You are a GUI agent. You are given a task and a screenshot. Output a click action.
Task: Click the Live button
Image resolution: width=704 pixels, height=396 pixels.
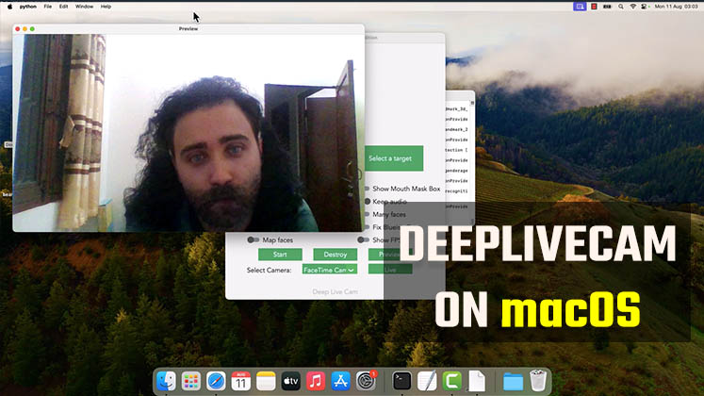pos(390,270)
